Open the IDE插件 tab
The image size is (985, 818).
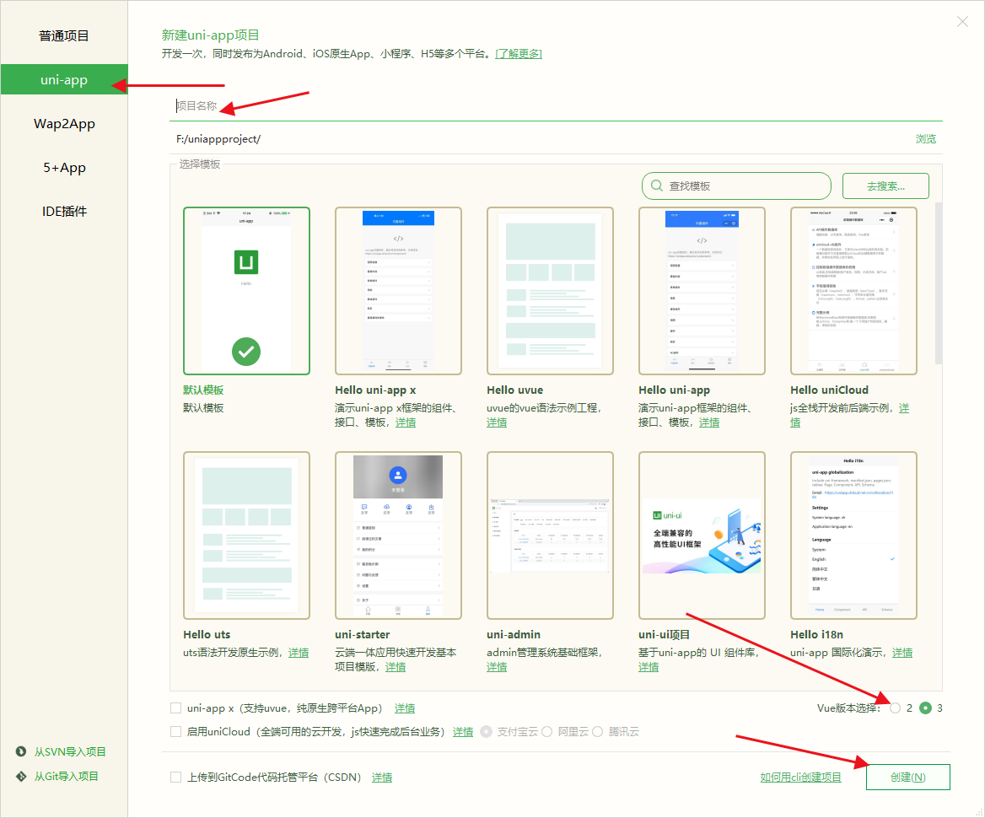pos(64,212)
